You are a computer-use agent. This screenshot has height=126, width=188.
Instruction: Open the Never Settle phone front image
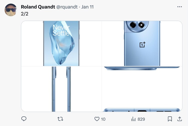coord(61,43)
